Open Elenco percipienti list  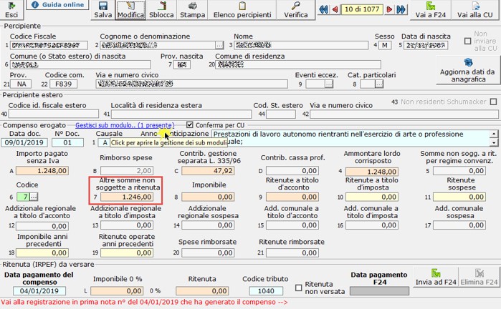click(x=242, y=10)
